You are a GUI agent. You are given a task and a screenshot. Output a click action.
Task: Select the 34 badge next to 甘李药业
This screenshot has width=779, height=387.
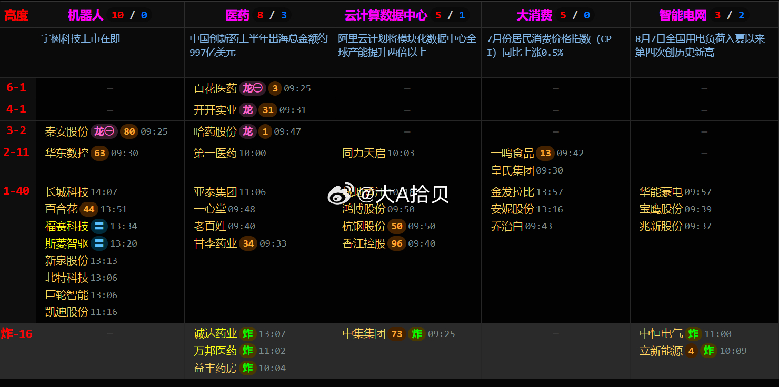pos(248,243)
